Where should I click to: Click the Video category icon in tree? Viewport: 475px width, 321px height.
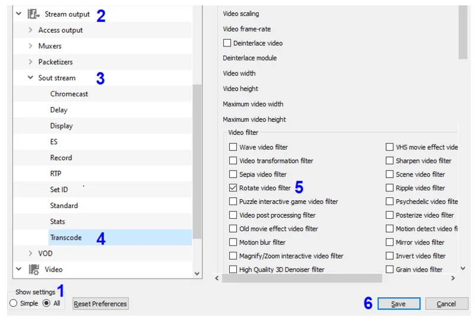point(34,269)
